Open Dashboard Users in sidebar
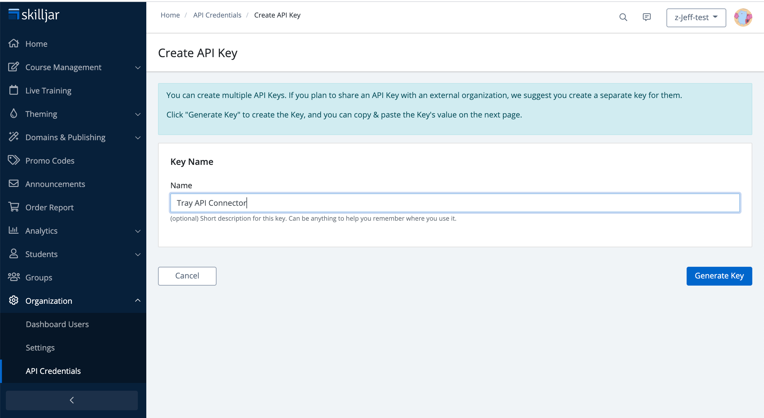This screenshot has width=764, height=418. click(57, 324)
